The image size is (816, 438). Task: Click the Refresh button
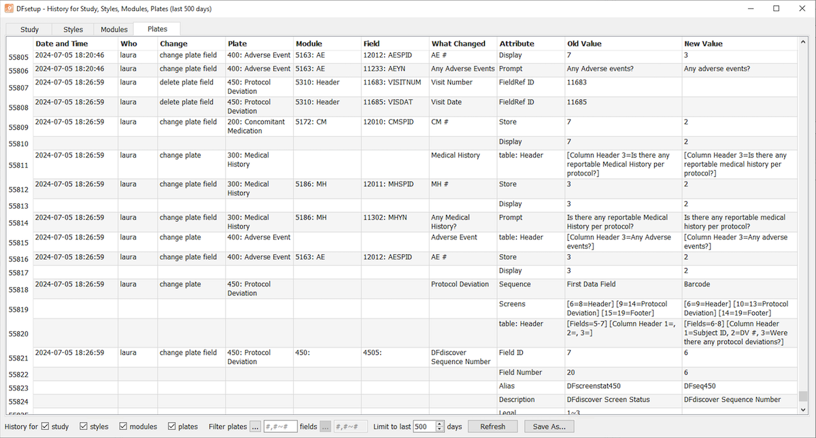492,426
